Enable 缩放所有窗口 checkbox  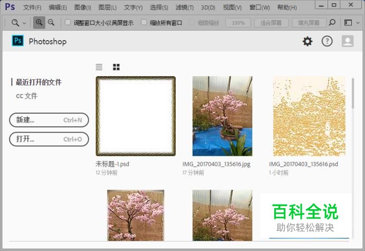tap(144, 22)
